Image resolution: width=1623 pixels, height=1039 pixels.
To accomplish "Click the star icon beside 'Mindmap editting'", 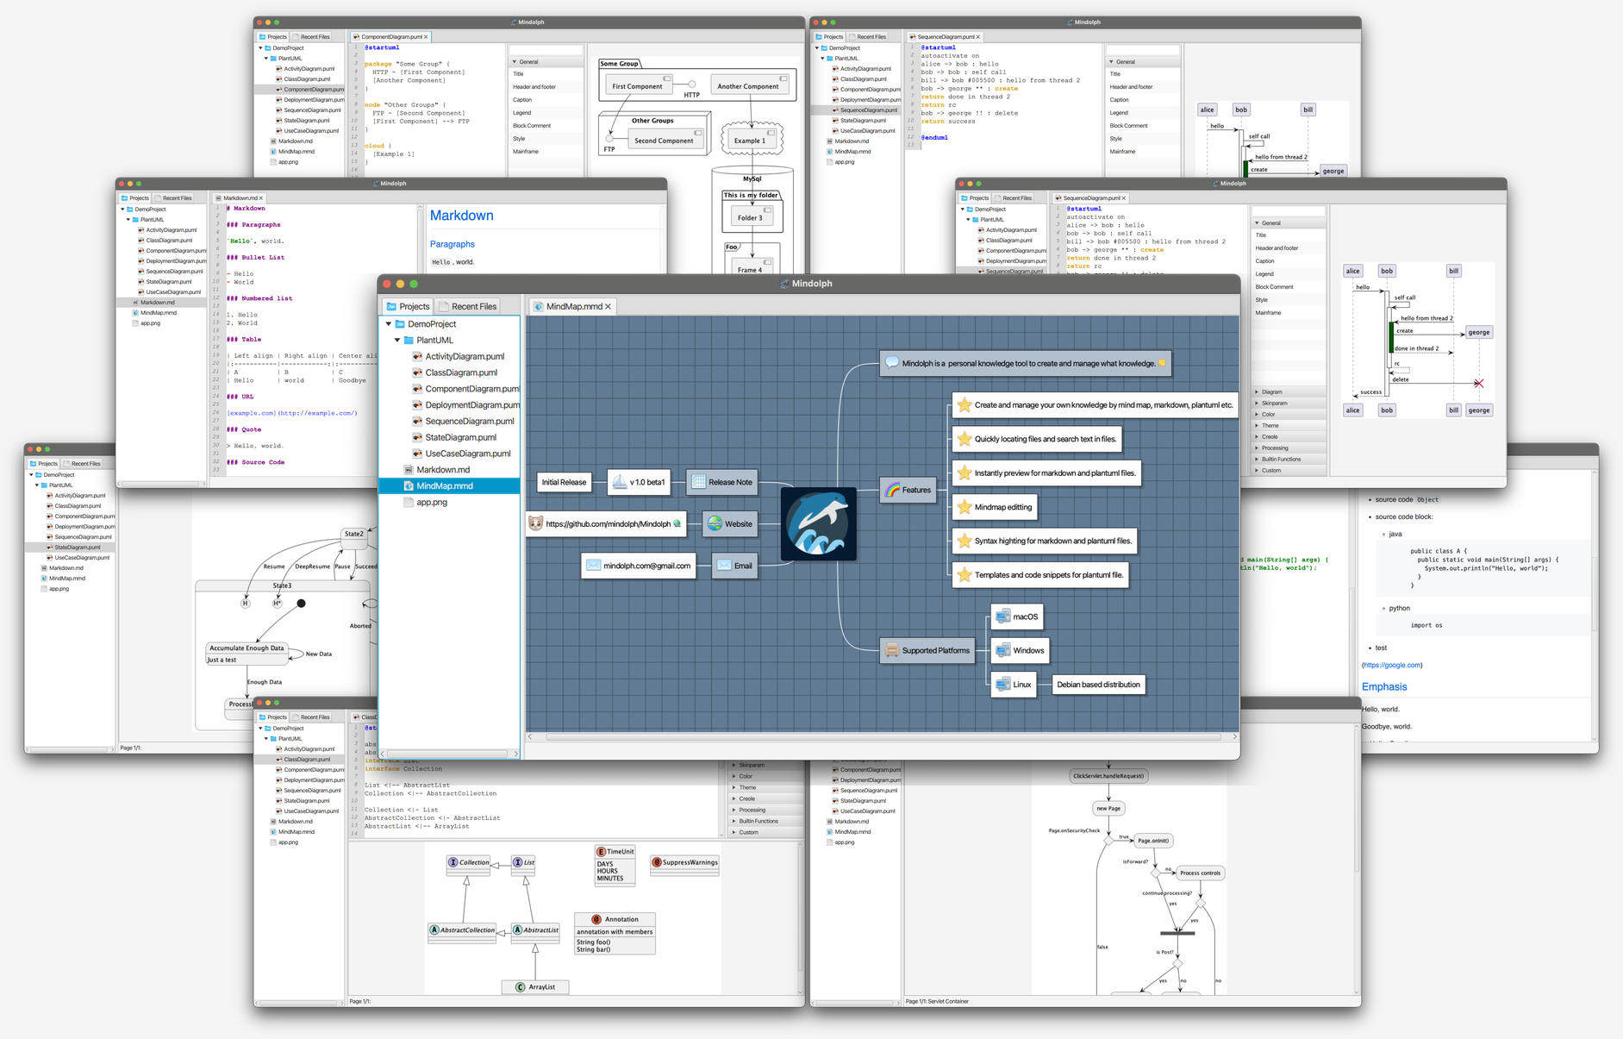I will pos(964,507).
